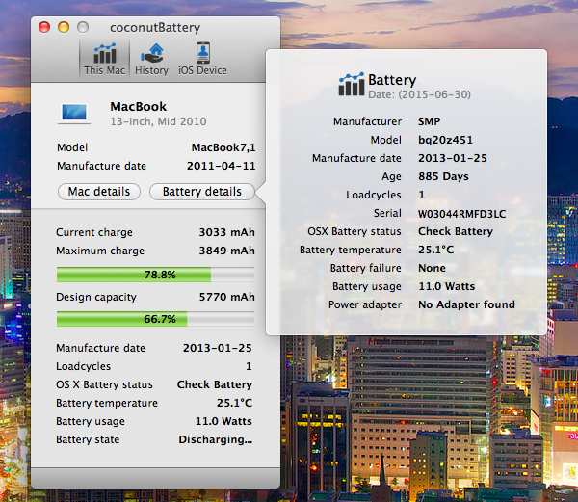This screenshot has width=578, height=502.
Task: Click the 78.8% charge progress bar
Action: [x=155, y=275]
